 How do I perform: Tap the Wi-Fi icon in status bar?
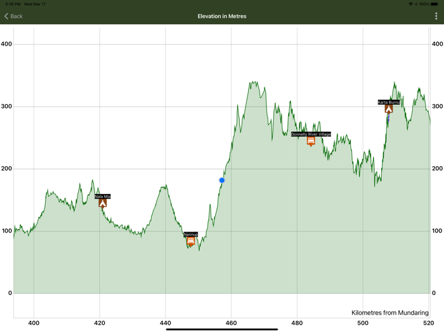(410, 4)
